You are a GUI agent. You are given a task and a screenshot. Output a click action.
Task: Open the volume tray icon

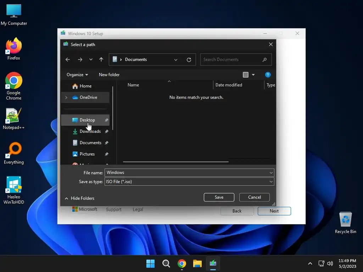[x=330, y=263]
